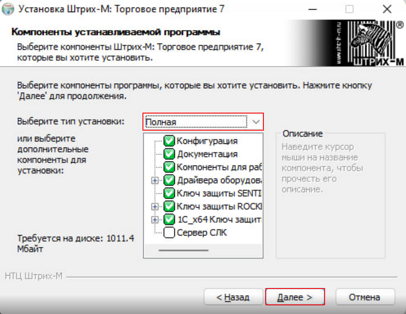Toggle the Компоненты для раб checkbox
406x314 pixels.
point(169,167)
